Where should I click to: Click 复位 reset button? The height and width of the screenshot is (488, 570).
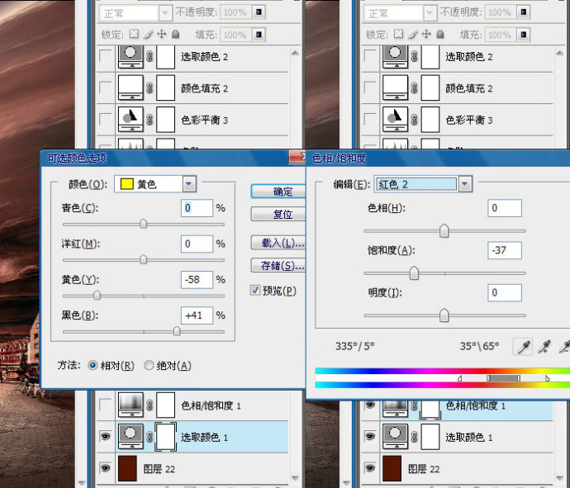coord(278,214)
